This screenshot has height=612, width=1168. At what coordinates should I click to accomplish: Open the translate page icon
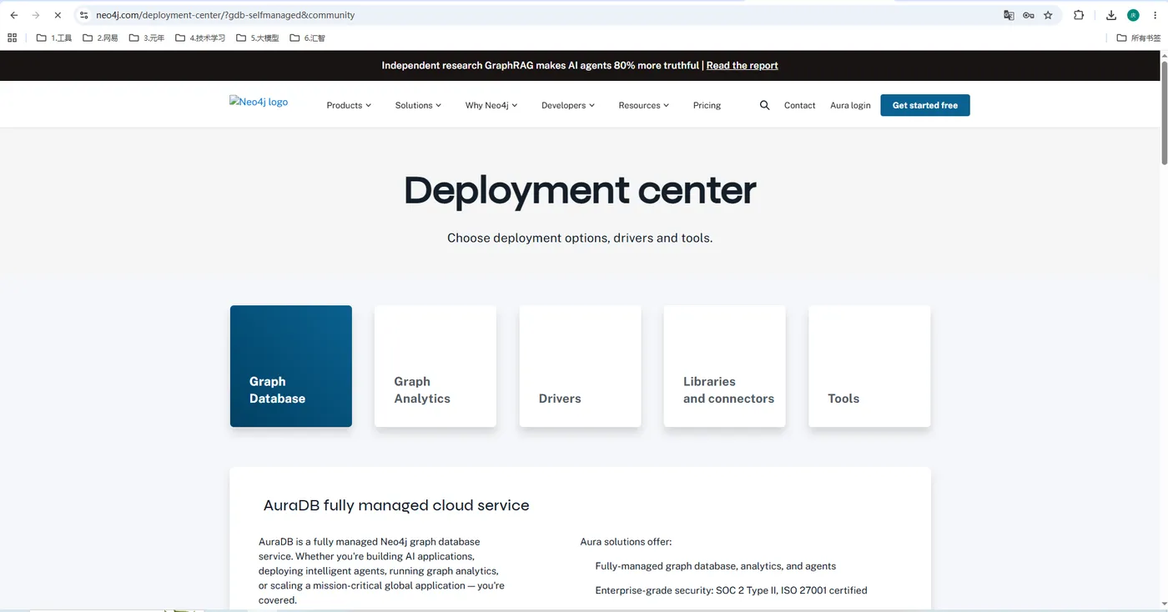(x=1009, y=15)
